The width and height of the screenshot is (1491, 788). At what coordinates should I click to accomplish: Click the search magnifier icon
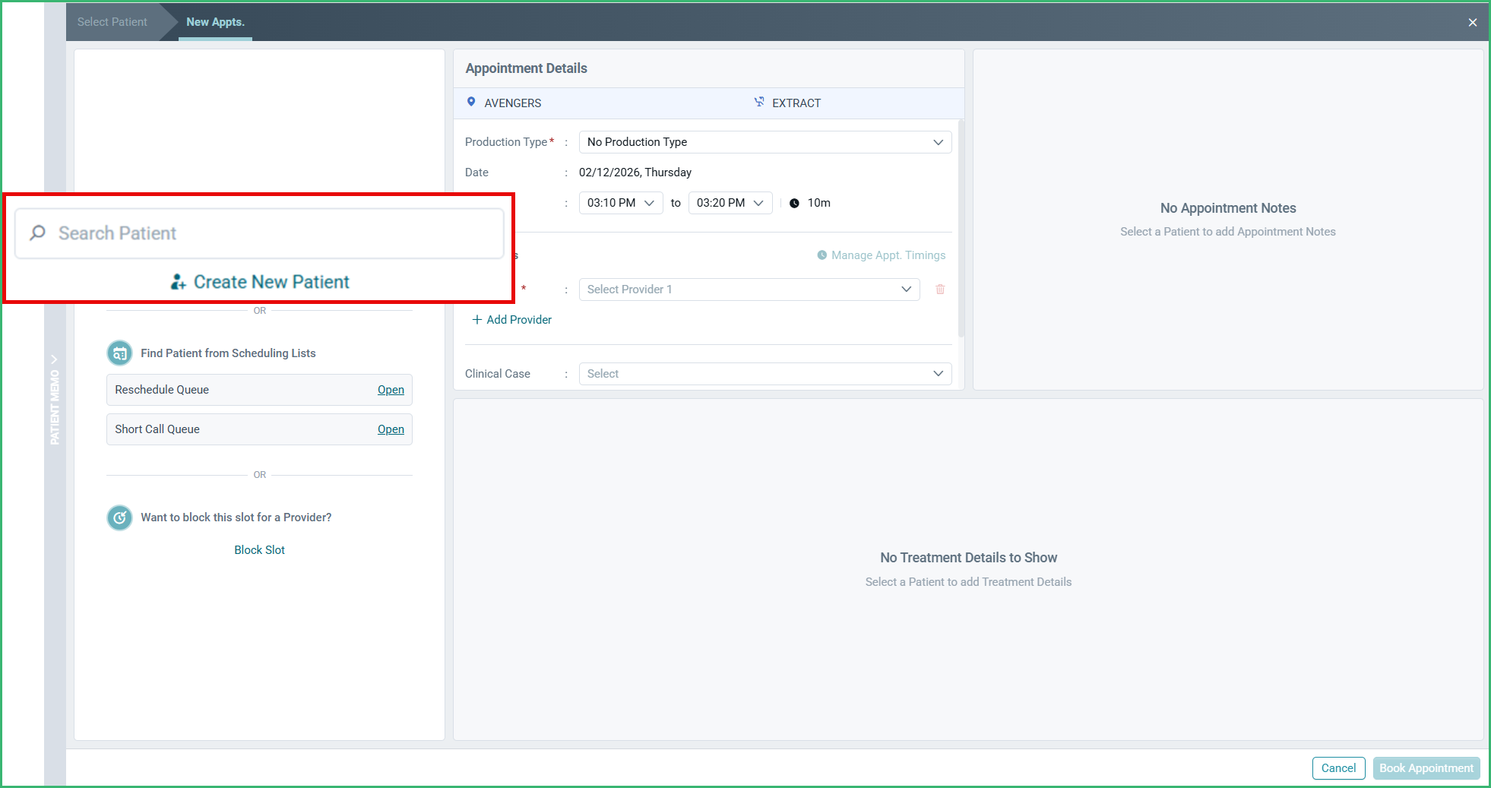(x=38, y=233)
